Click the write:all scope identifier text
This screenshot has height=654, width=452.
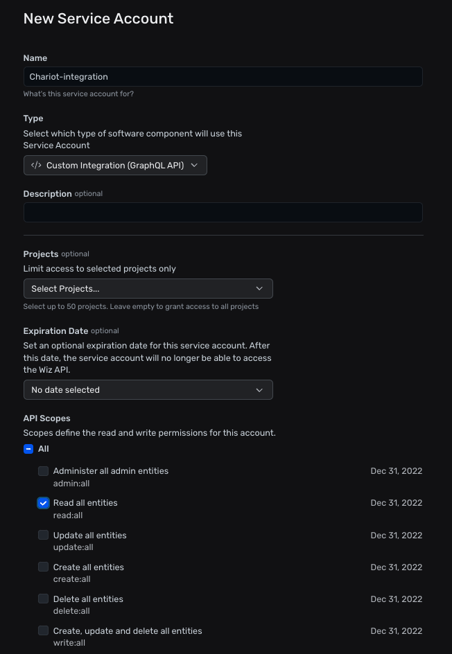tap(69, 643)
